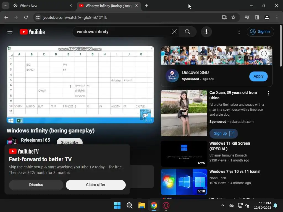Click Nobel Tech channel name
This screenshot has height=212, width=283.
point(218,178)
